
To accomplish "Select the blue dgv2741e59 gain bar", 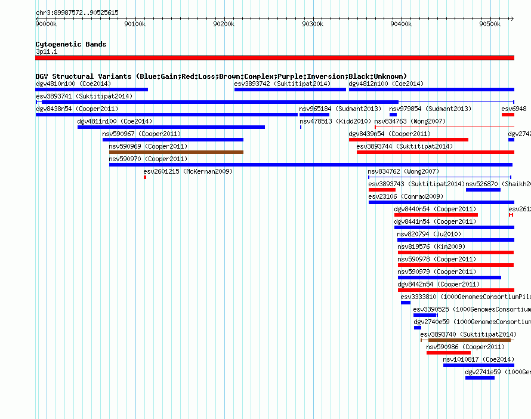I will coord(480,378).
